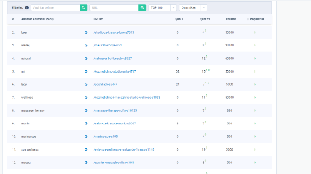This screenshot has height=174, width=311.
Task: Click Google icon in masag row
Action: tap(86, 163)
